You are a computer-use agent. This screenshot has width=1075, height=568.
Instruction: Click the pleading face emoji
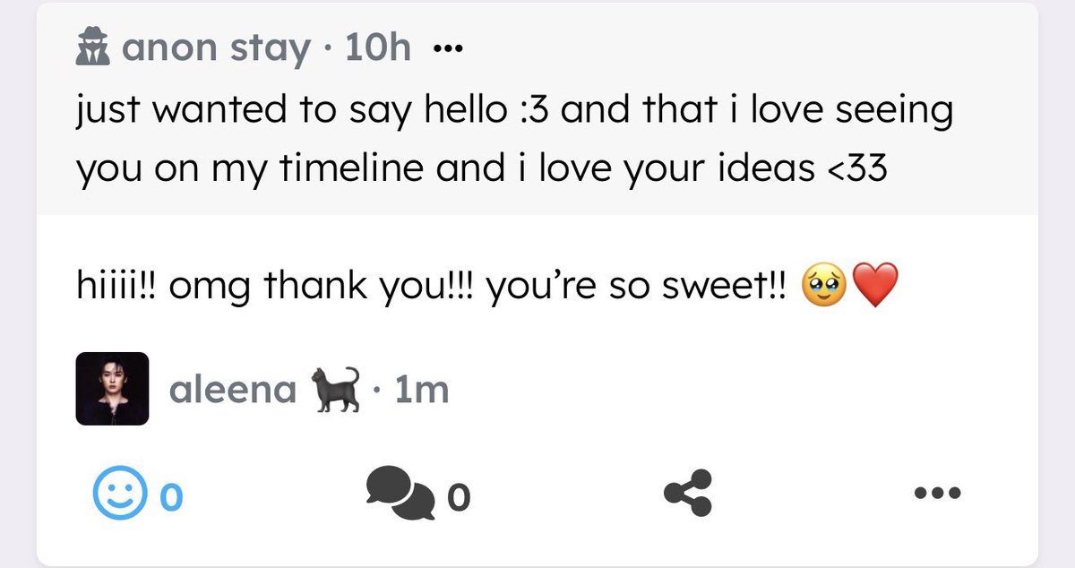click(x=823, y=286)
